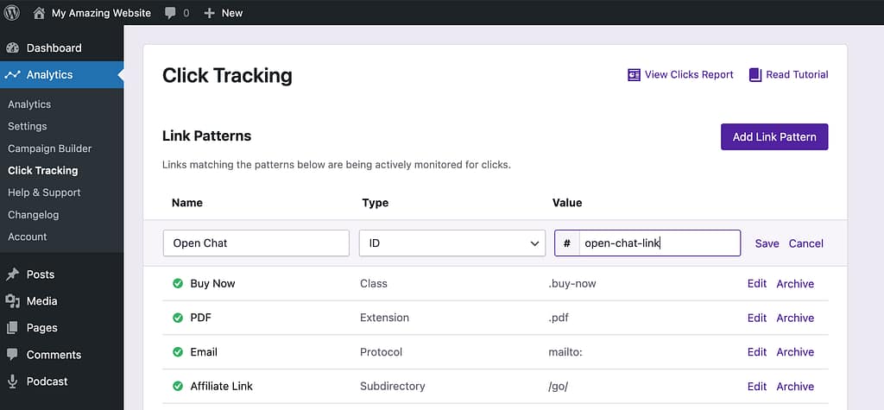
Task: Click the Posts pushpin icon
Action: click(x=12, y=274)
